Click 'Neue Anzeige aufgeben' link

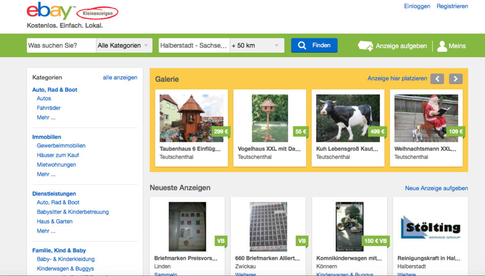(436, 188)
